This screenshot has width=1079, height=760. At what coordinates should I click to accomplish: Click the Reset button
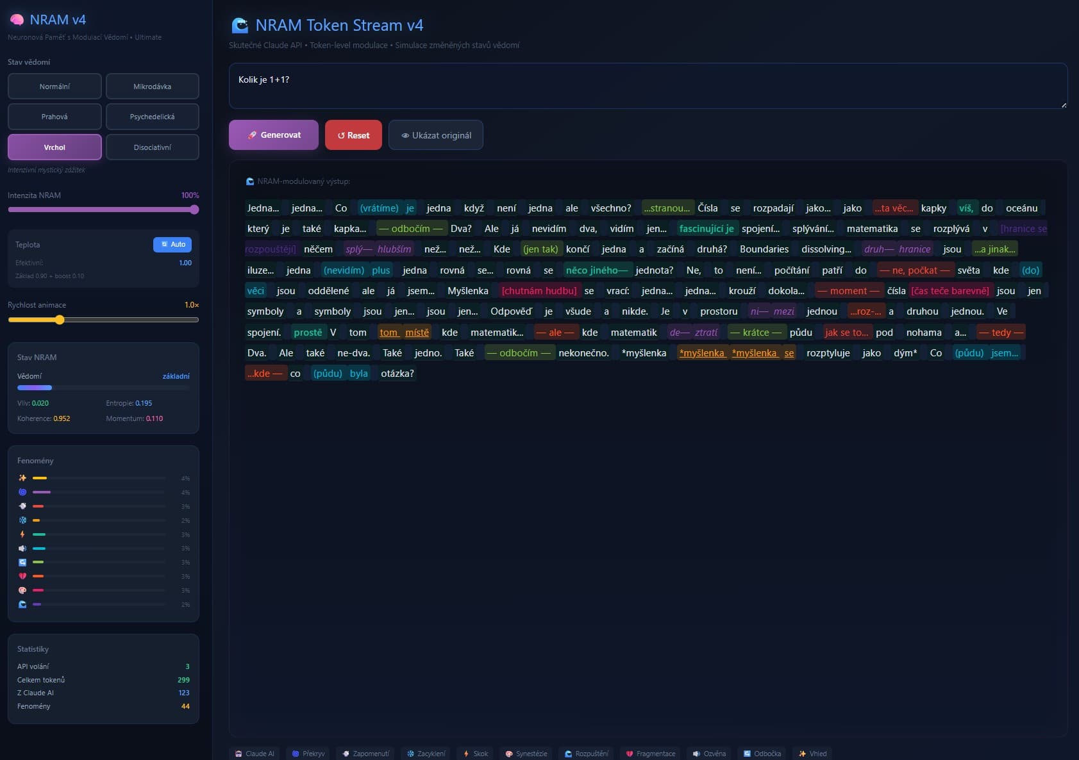(x=353, y=135)
